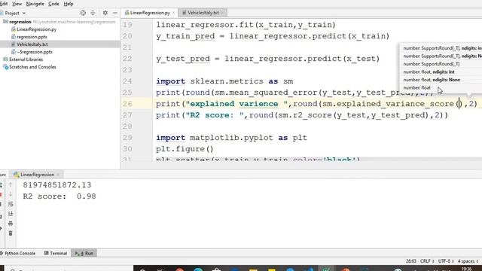Click y_train_pred on line 20
482x271 pixels.
[x=185, y=36]
